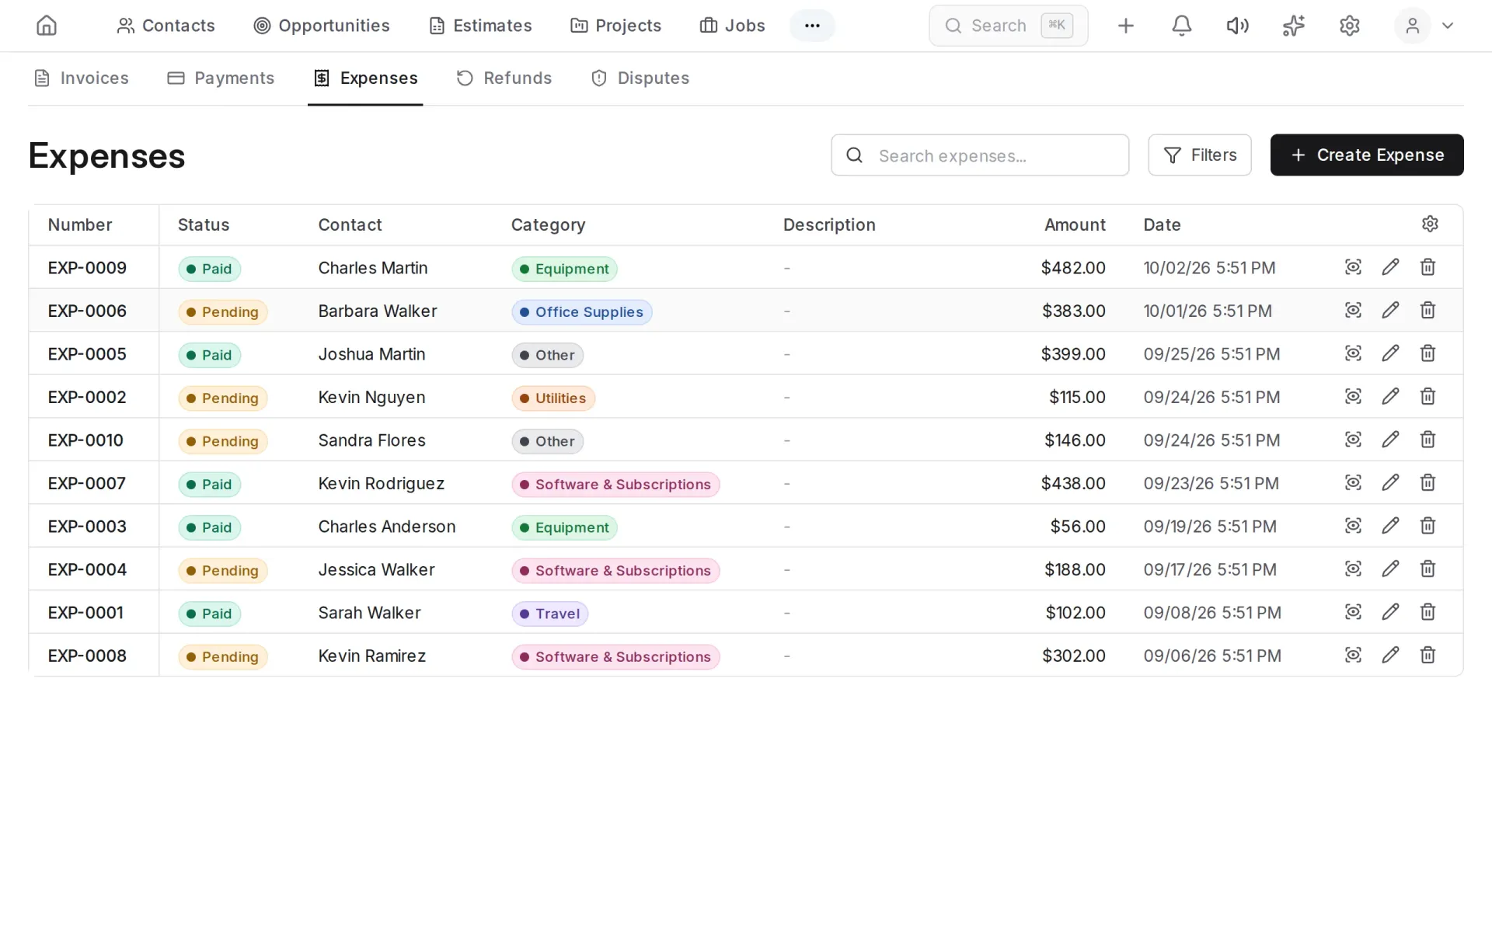Image resolution: width=1492 pixels, height=932 pixels.
Task: Open expense number EXP-0009
Action: point(87,268)
